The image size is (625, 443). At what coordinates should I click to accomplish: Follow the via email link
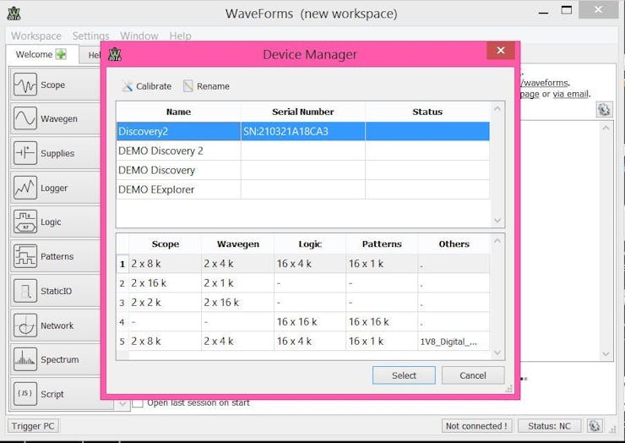570,94
